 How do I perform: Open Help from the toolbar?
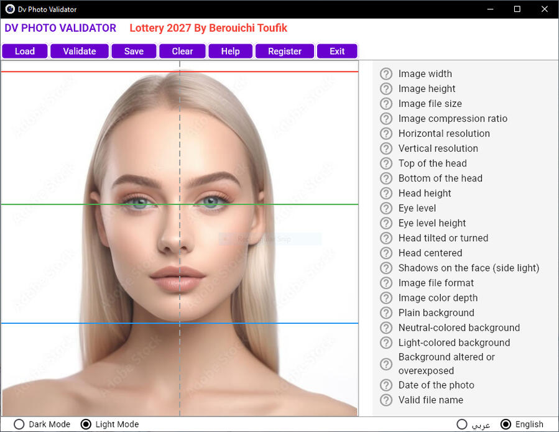230,51
